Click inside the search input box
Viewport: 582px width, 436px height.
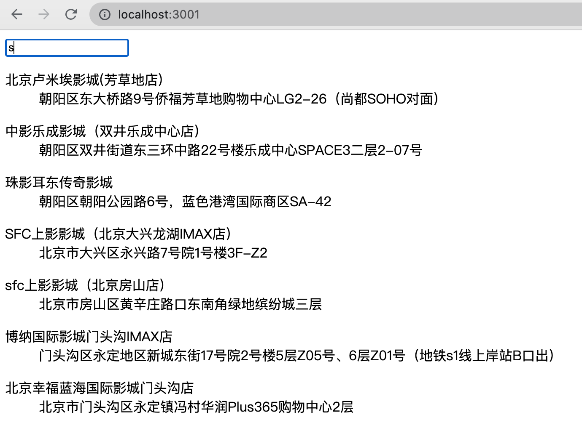67,48
